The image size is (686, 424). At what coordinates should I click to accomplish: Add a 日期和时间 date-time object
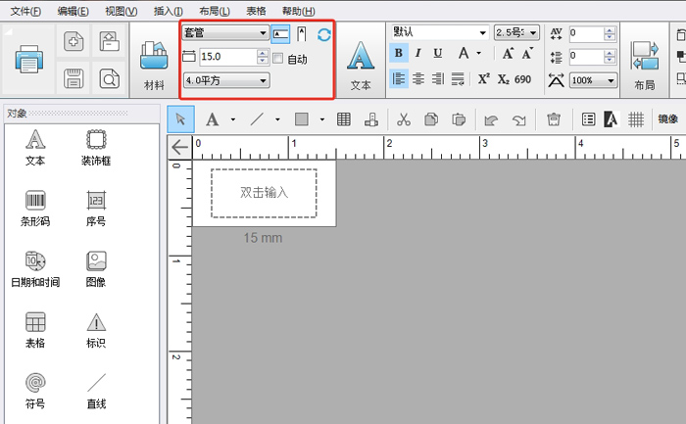(x=35, y=269)
